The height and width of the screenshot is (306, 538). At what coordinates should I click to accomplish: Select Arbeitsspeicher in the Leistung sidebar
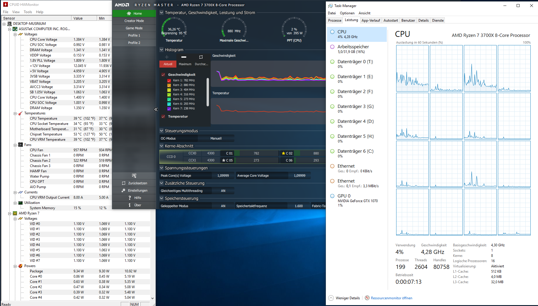357,49
